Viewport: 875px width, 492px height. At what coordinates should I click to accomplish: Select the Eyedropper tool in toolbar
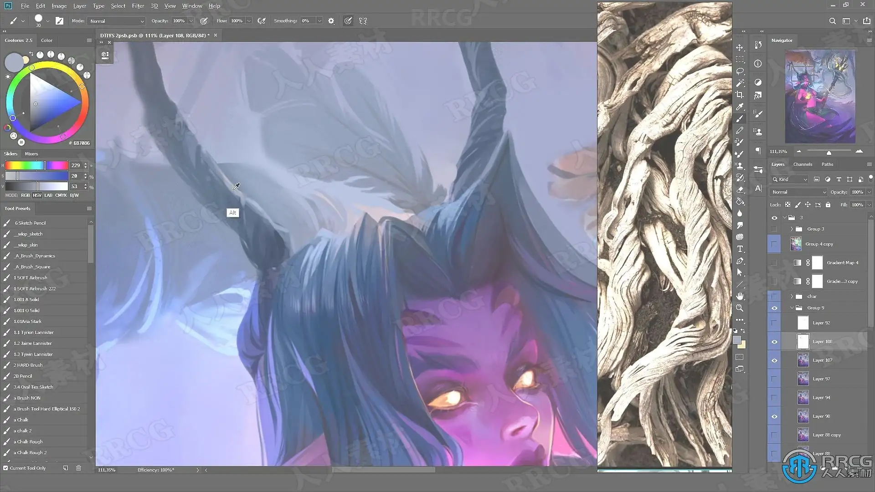click(740, 107)
